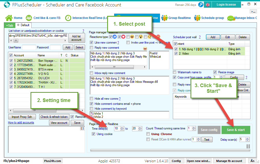Click the Like thumbs-up reaction icon

coord(115,37)
